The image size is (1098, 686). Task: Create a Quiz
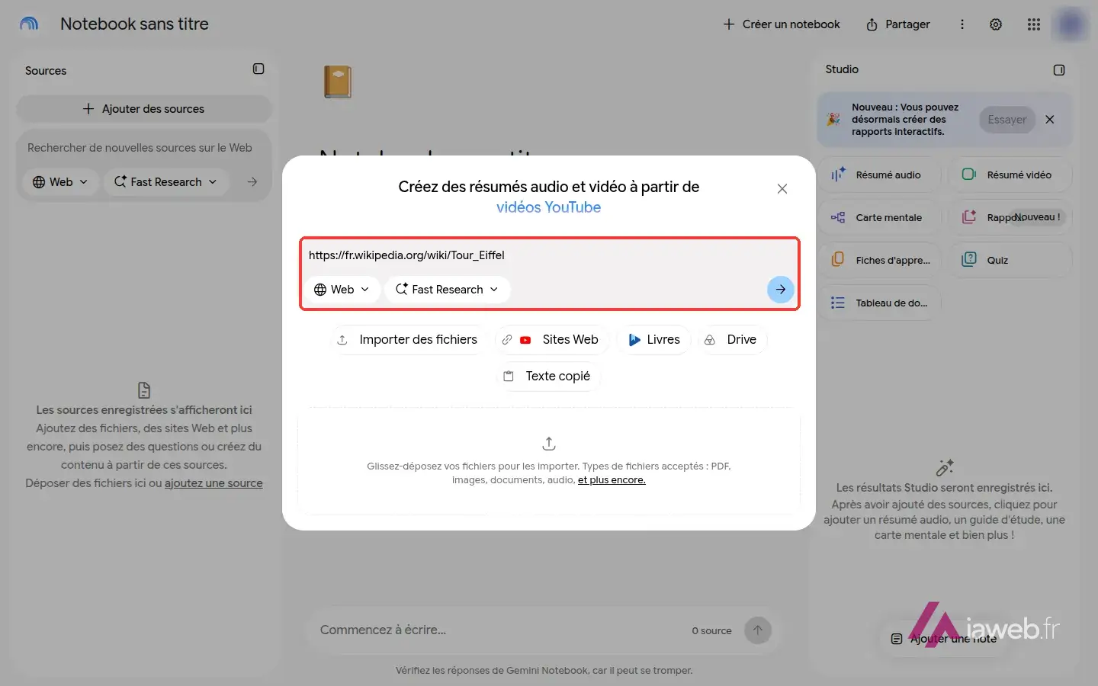[1010, 261]
